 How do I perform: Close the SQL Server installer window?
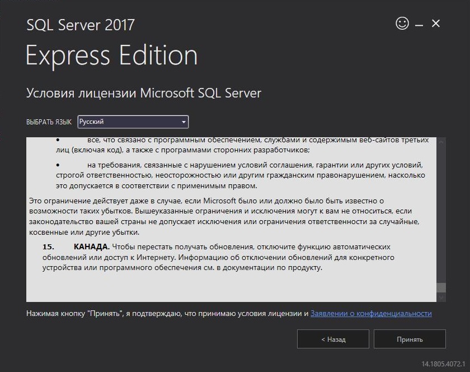[x=435, y=24]
